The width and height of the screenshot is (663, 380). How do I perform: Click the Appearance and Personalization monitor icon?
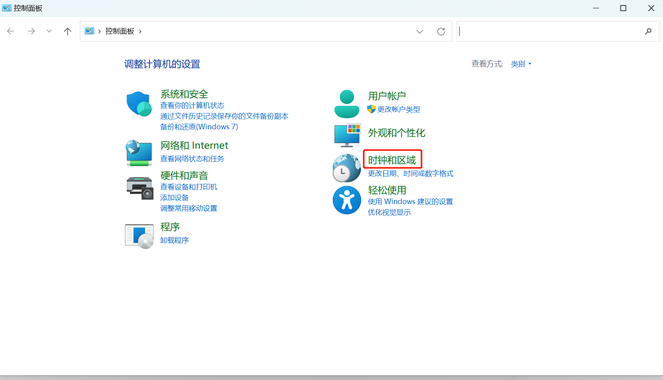tap(347, 135)
